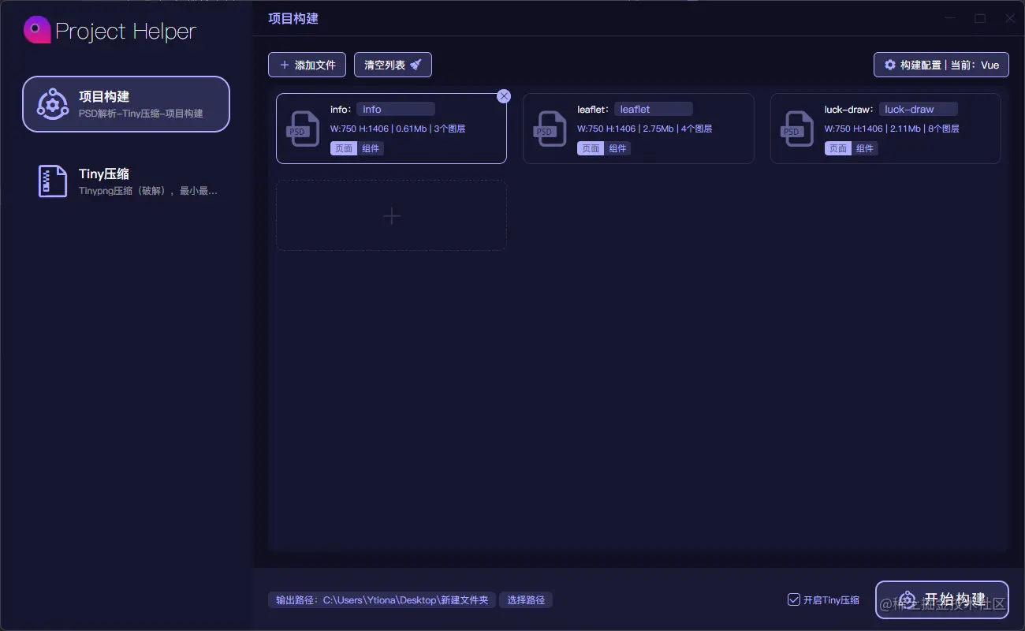The height and width of the screenshot is (631, 1025).
Task: Click the 项目构建 page title text
Action: (x=293, y=18)
